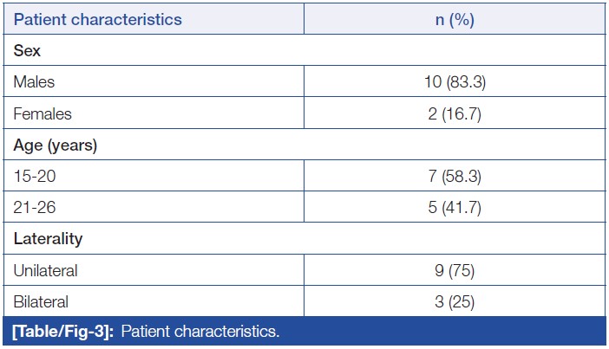The image size is (609, 349).
Task: Click the value "9 (75)" for Unilateral
Action: click(x=455, y=271)
